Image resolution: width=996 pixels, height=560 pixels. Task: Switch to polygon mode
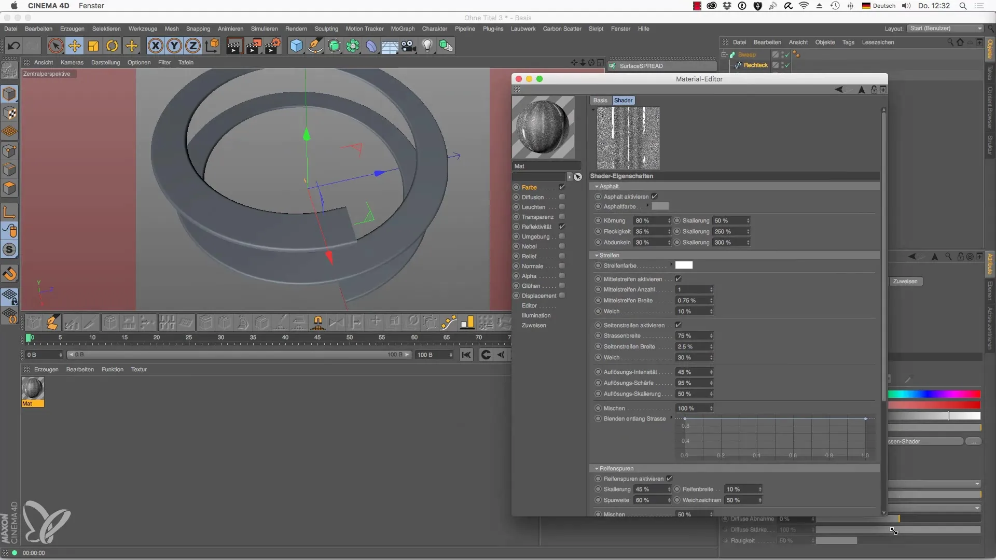click(x=9, y=189)
